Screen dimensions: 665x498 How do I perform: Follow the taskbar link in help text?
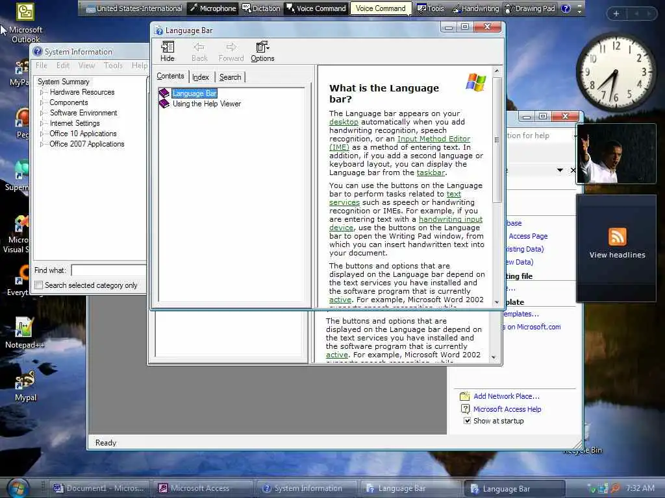pyautogui.click(x=431, y=172)
